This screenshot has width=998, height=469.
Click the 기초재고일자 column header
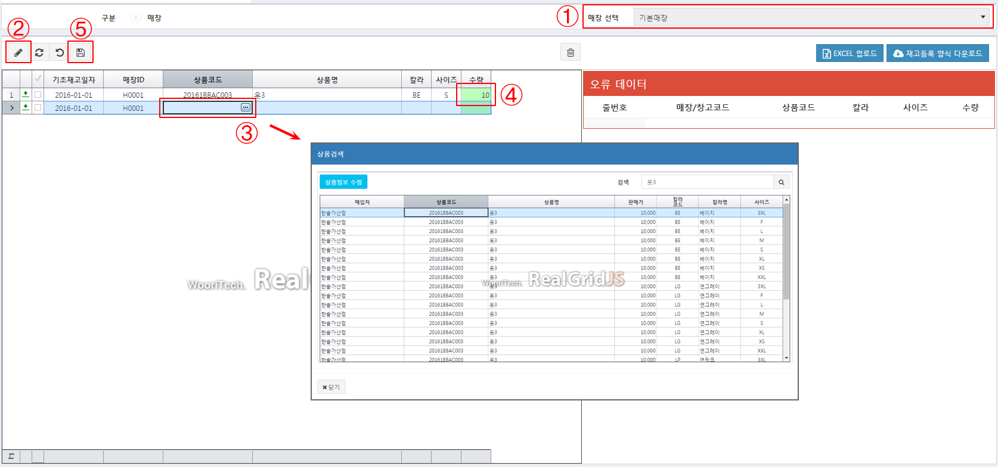coord(74,79)
